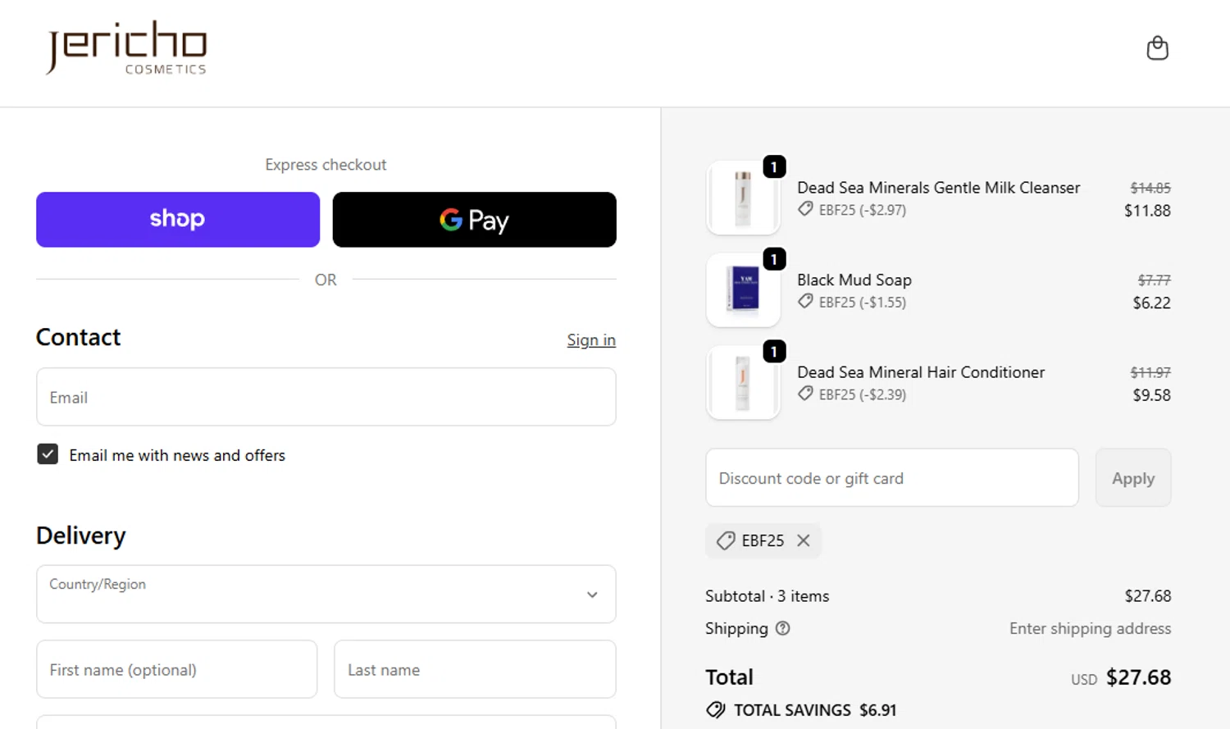Click the Total Savings tag icon
Viewport: 1230px width, 729px height.
[716, 710]
